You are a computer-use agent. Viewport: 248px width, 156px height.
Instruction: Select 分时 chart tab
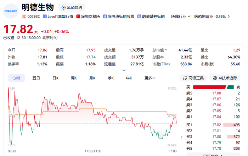click(16, 78)
